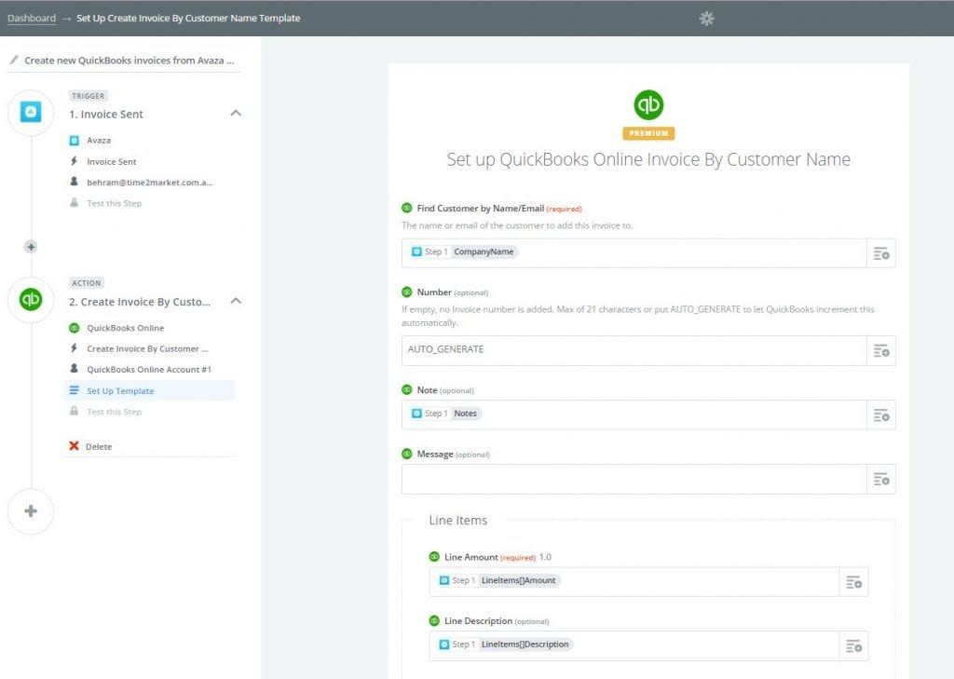Open insert-fields icon for the Message field

tap(881, 479)
